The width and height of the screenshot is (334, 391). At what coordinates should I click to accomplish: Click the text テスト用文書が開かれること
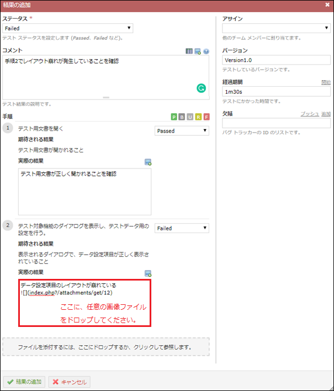tap(51, 150)
